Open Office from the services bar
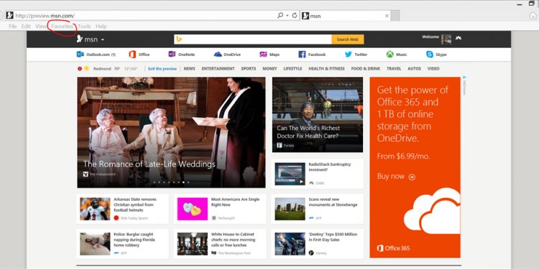 coord(139,55)
